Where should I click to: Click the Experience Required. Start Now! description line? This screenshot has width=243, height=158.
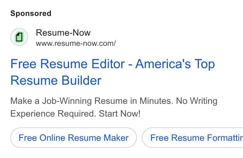point(75,113)
